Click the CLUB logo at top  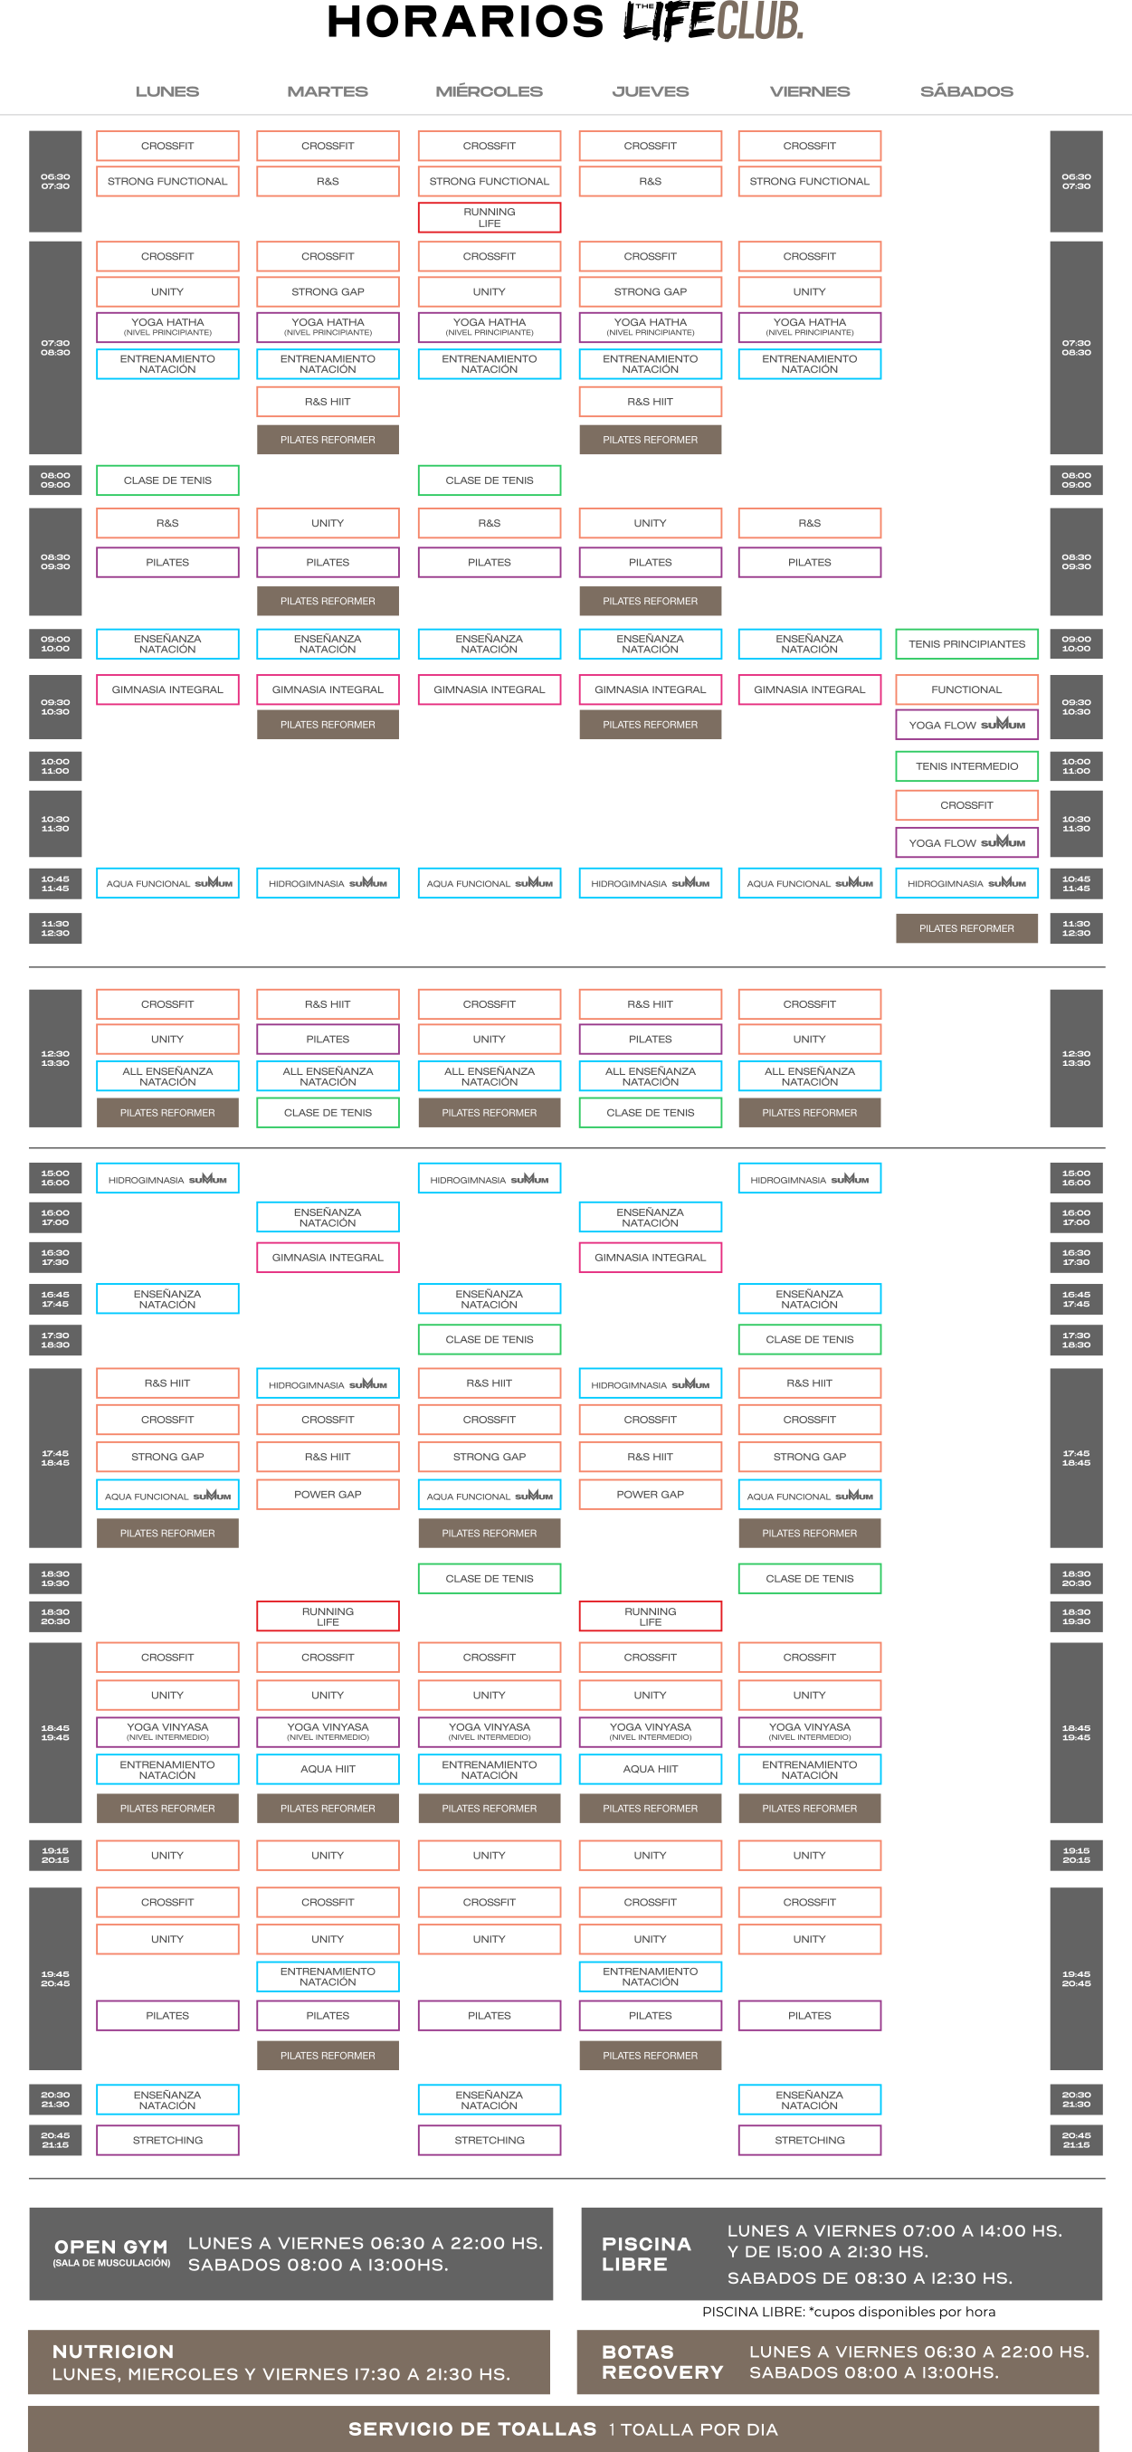click(x=759, y=20)
